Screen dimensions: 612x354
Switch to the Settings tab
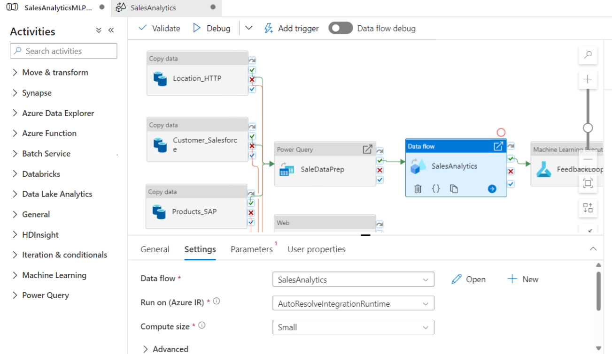(x=200, y=249)
